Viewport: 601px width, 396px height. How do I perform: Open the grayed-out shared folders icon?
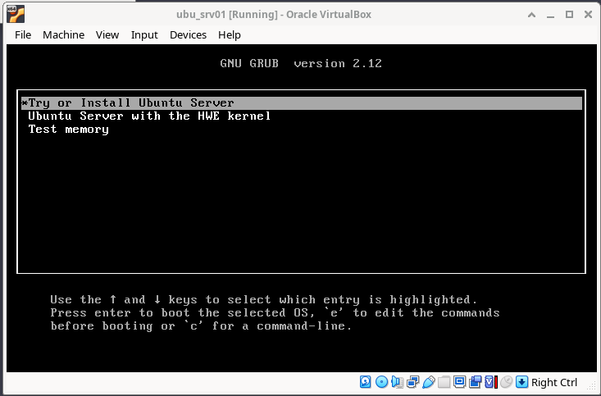click(444, 382)
